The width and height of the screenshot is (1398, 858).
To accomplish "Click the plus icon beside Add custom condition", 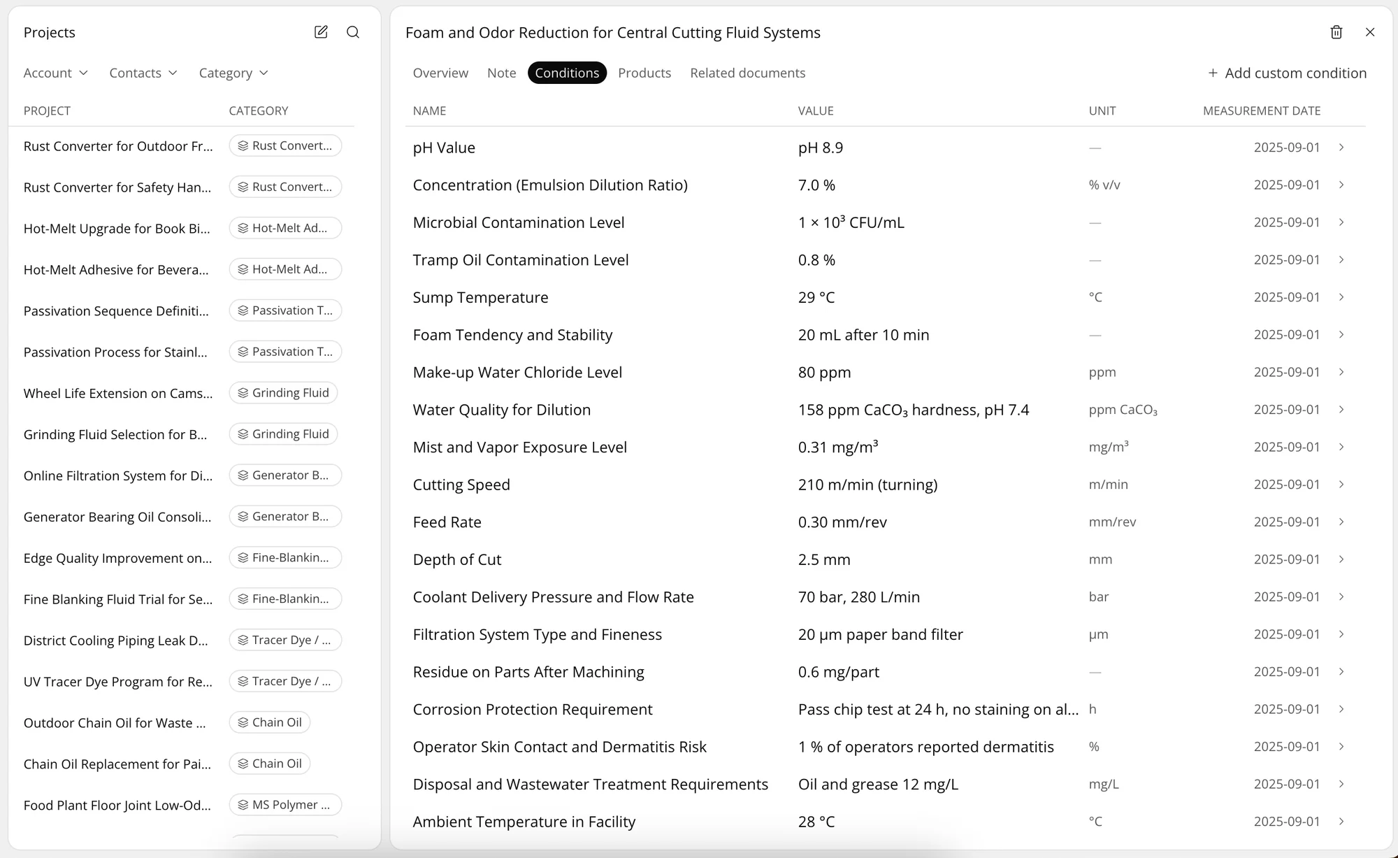I will (1213, 73).
